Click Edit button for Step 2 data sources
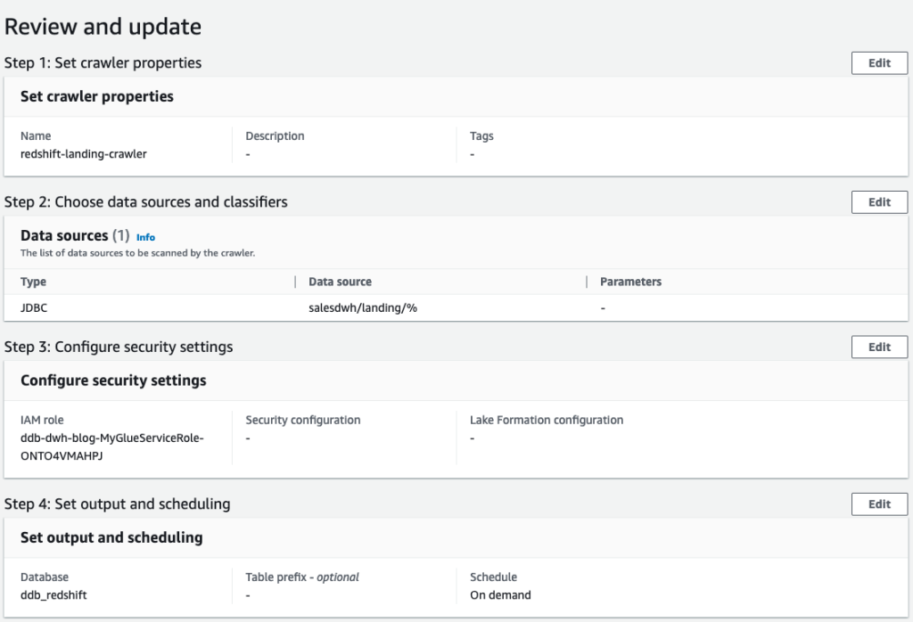The height and width of the screenshot is (622, 913). 879,202
